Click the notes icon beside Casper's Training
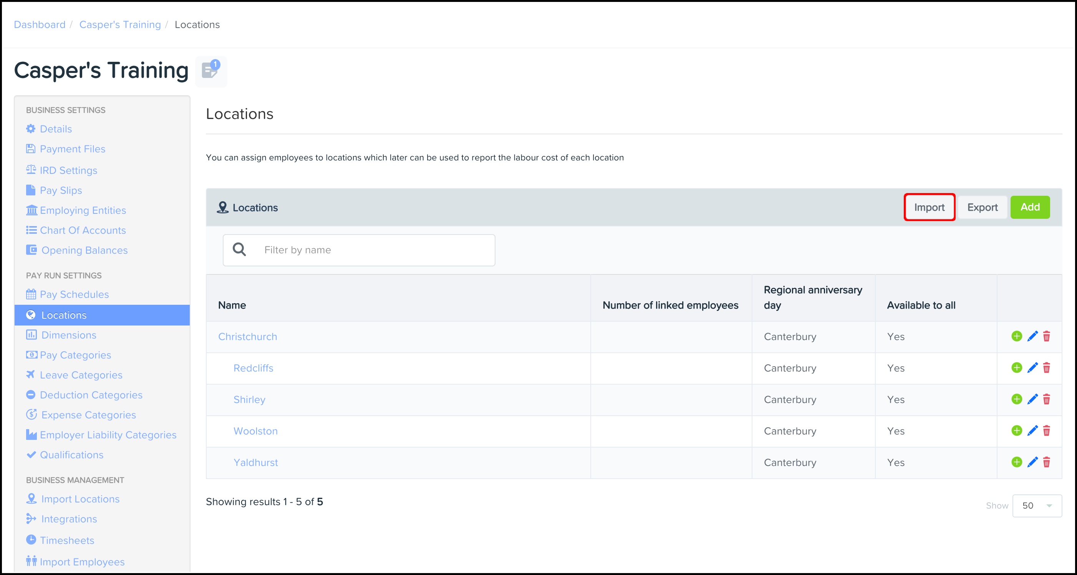The image size is (1077, 575). (210, 71)
